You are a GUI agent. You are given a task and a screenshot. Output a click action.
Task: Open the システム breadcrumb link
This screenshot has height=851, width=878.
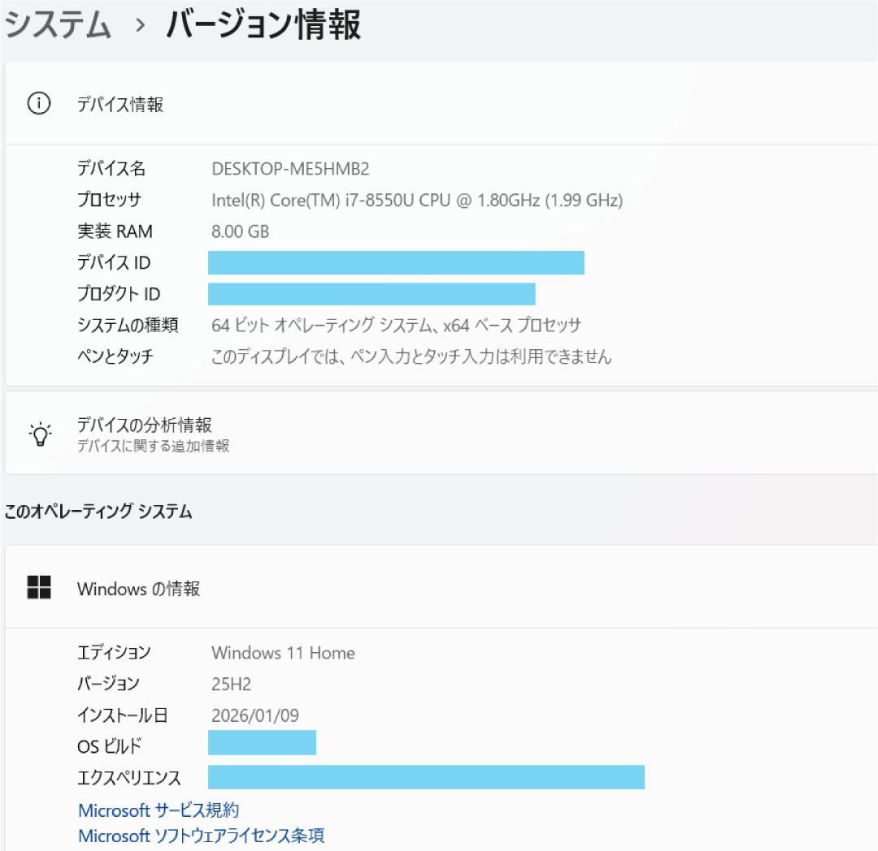click(x=57, y=26)
